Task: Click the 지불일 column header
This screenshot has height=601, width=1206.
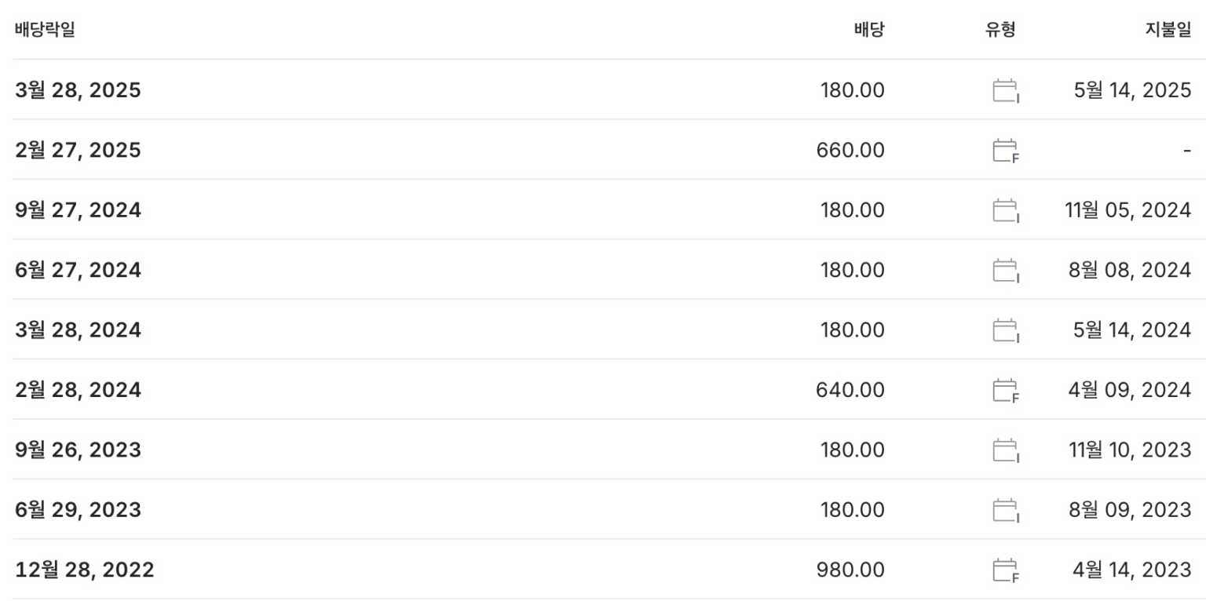Action: point(1168,31)
